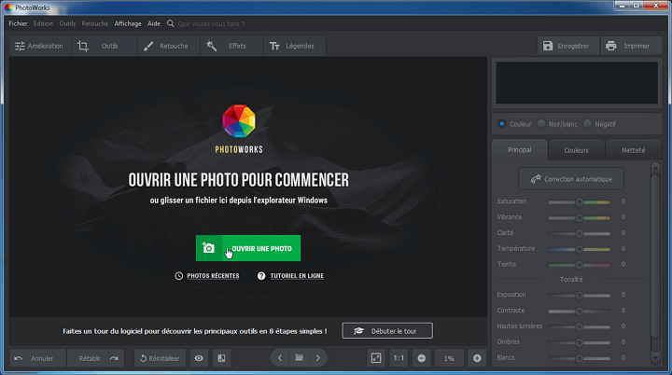Image resolution: width=672 pixels, height=375 pixels.
Task: Go to next photo arrow
Action: coord(318,358)
